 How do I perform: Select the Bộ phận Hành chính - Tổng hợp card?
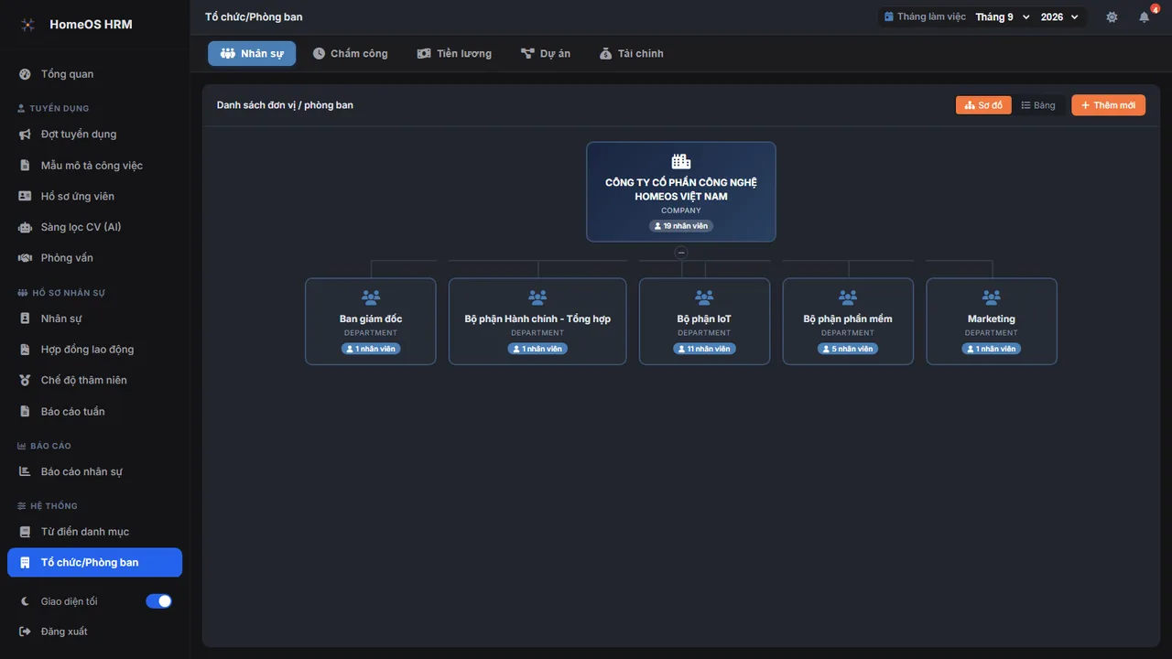tap(537, 321)
